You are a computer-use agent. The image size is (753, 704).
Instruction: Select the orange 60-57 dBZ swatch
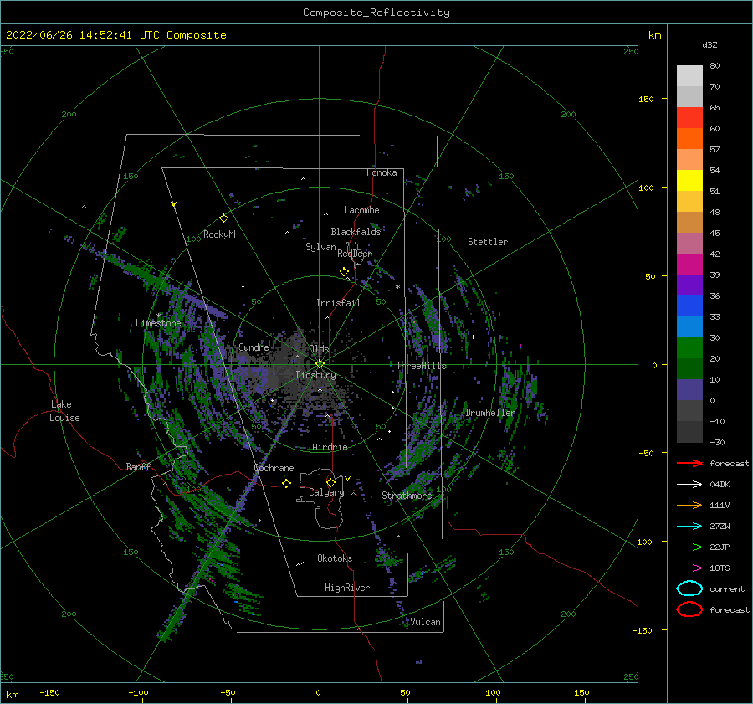click(689, 139)
